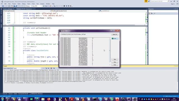Open the File menu
This screenshot has width=179, height=101.
(2, 4)
